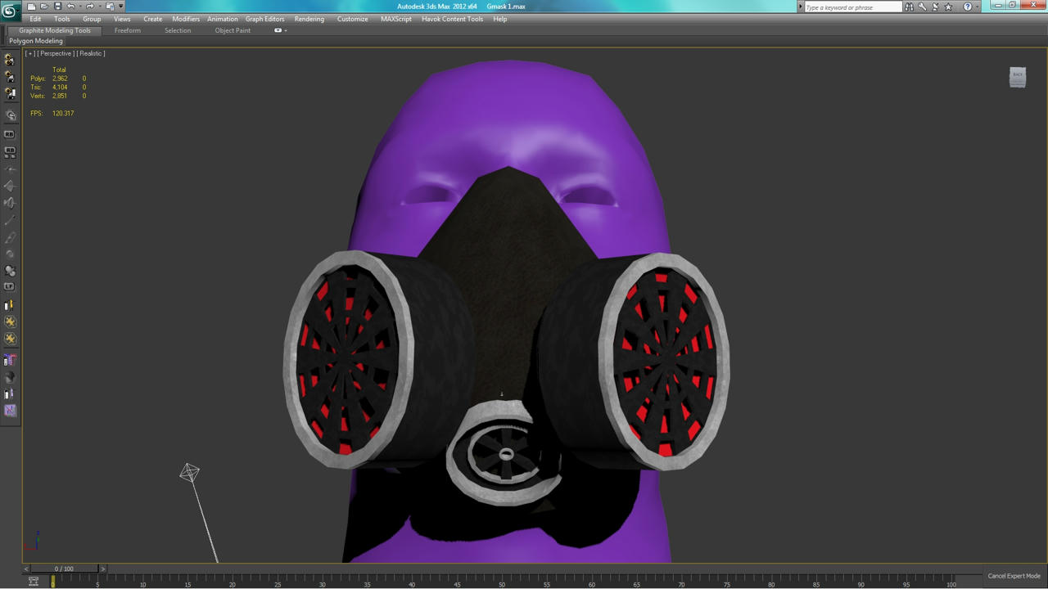Click the Undo arrow icon
The image size is (1048, 589).
[x=71, y=7]
